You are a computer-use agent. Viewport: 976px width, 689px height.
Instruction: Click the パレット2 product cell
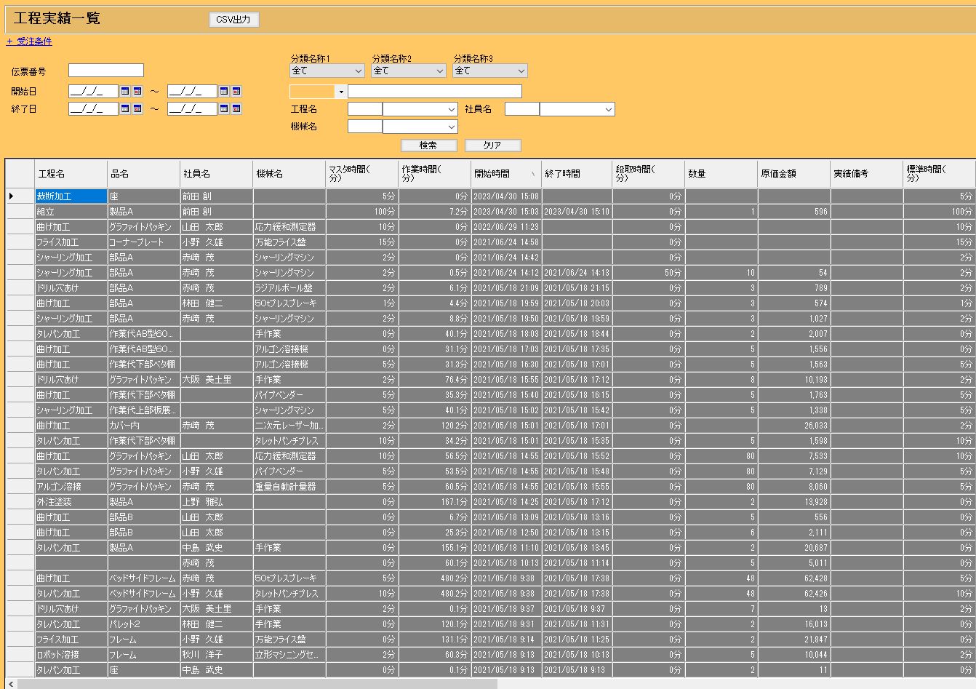(x=144, y=624)
